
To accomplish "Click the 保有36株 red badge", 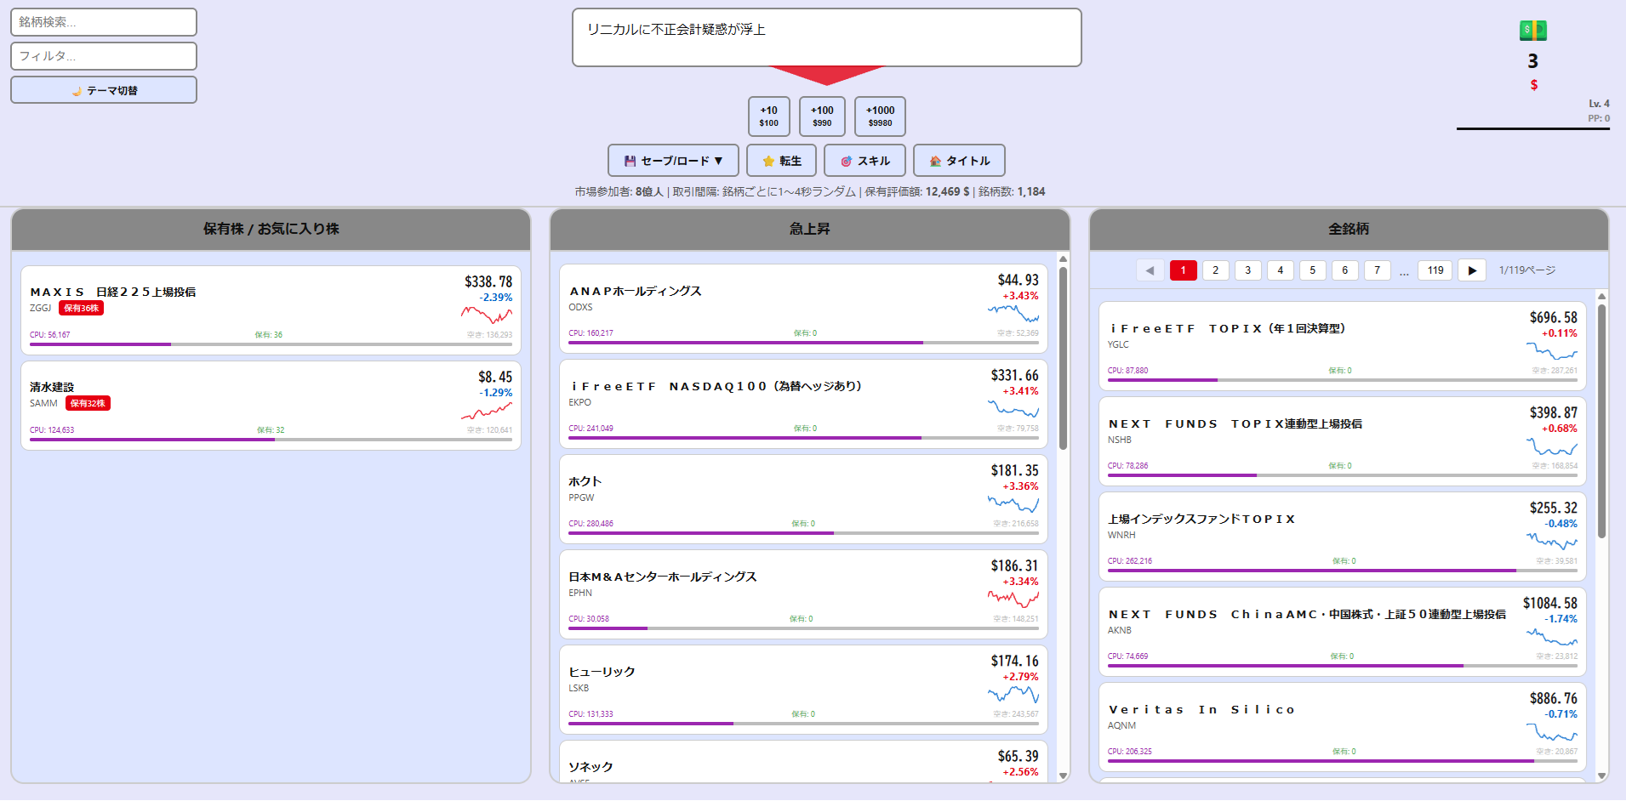I will tap(82, 309).
